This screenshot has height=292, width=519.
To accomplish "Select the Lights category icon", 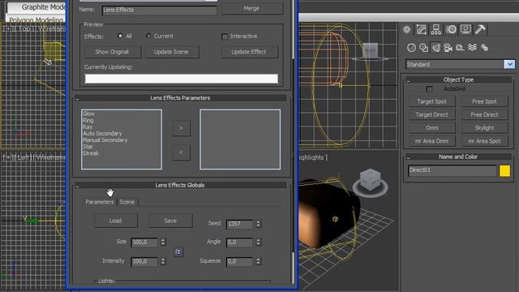I will [436, 48].
